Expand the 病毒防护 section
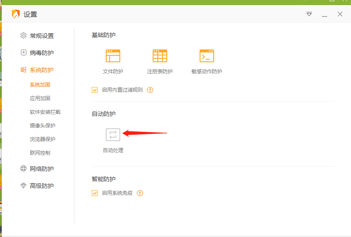351x237 pixels. pos(41,53)
